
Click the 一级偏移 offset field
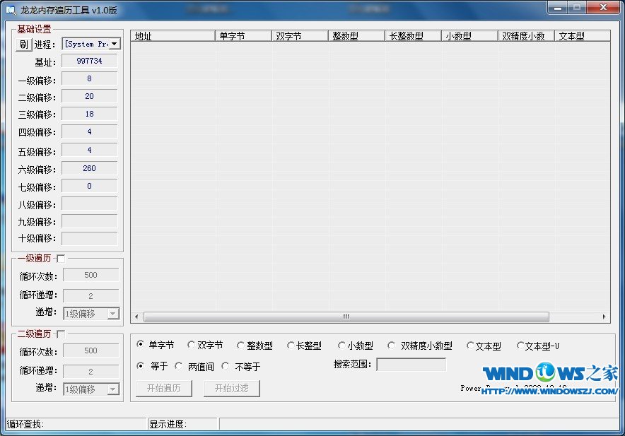(89, 78)
